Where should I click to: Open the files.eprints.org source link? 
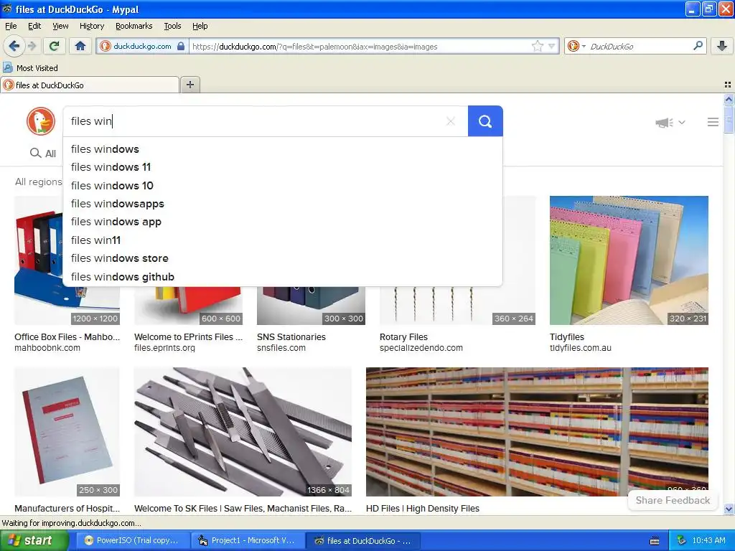(x=164, y=348)
